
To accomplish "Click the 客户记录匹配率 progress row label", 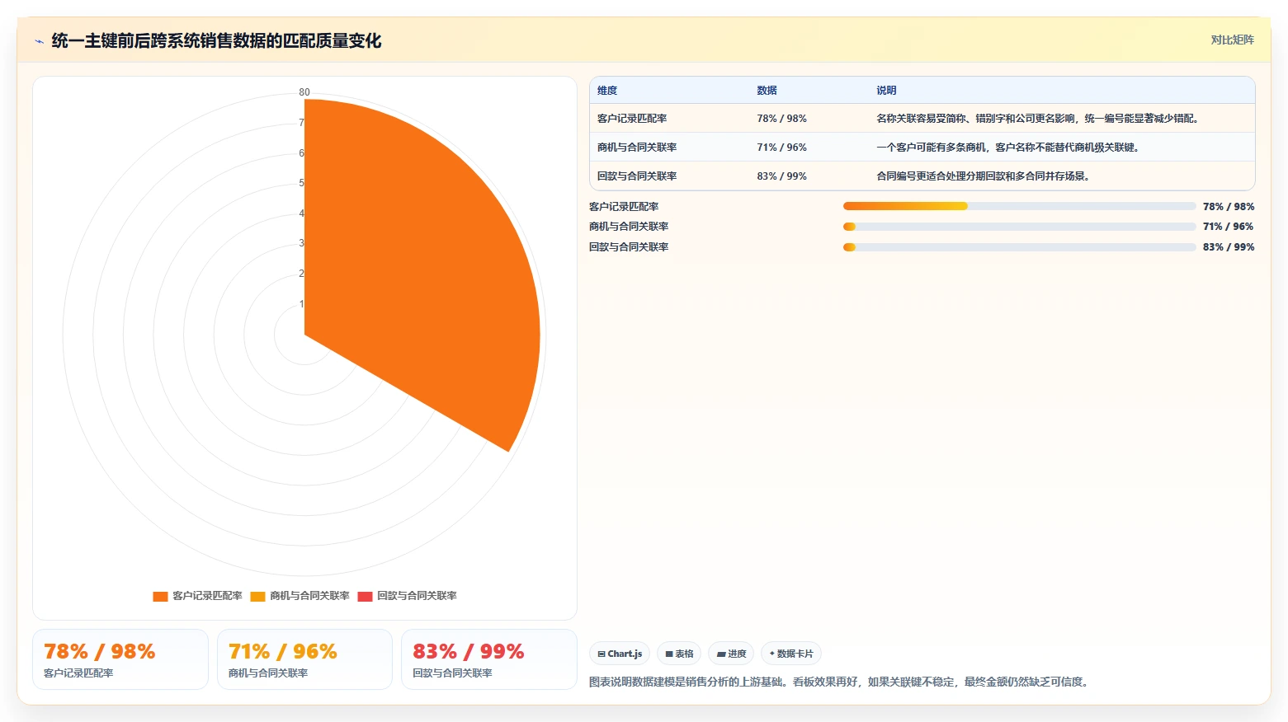I will click(x=624, y=207).
